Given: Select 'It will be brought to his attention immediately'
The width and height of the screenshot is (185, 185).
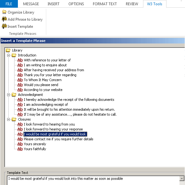Looking at the screenshot, I should point(69,109).
